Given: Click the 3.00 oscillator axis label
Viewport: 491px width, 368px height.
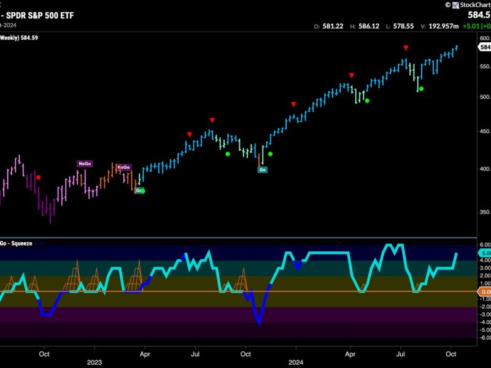Looking at the screenshot, I should [x=485, y=268].
